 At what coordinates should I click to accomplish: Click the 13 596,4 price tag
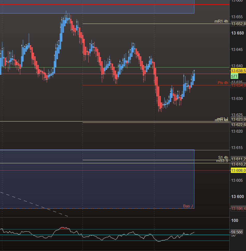tap(238, 209)
